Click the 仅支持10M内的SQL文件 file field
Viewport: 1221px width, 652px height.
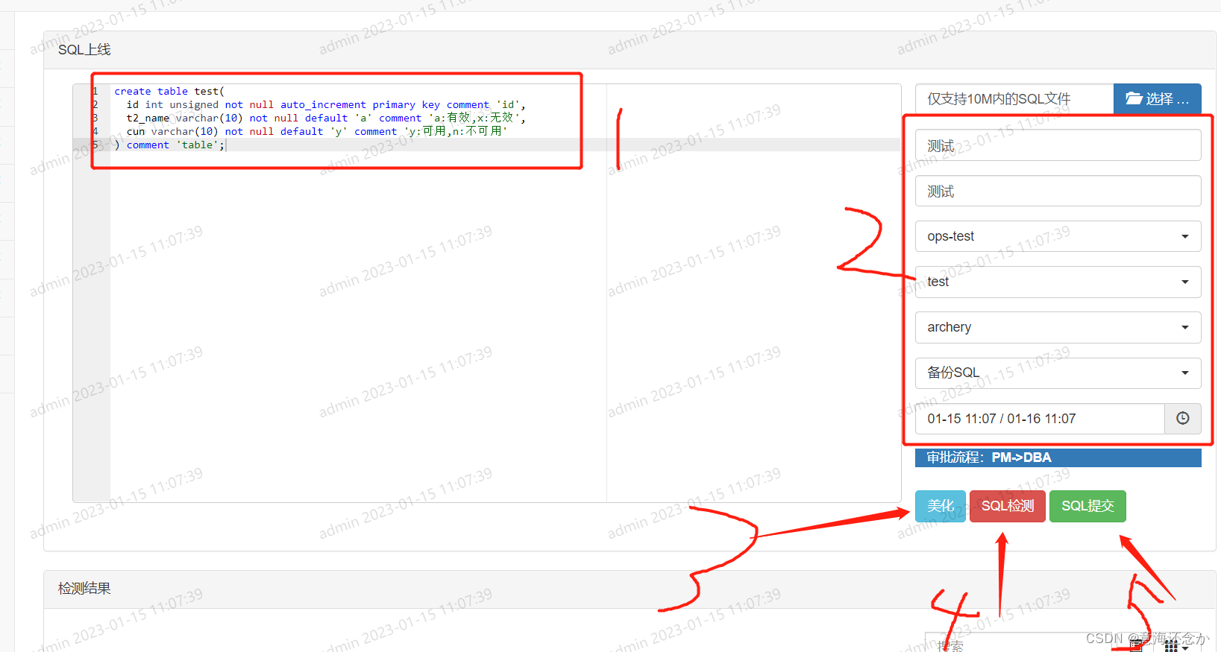click(x=1014, y=98)
